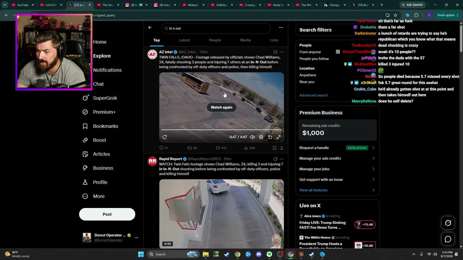Share the AZ Intel post
Image resolution: width=463 pixels, height=260 pixels.
(x=282, y=148)
